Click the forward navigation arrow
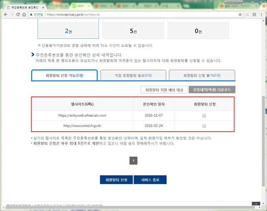The width and height of the screenshot is (267, 211). coord(12,15)
